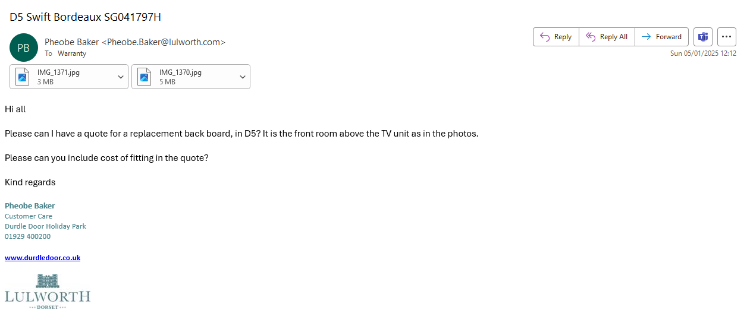The height and width of the screenshot is (332, 750).
Task: Click the email subject D5 Swift Bordeaux
Action: point(85,17)
